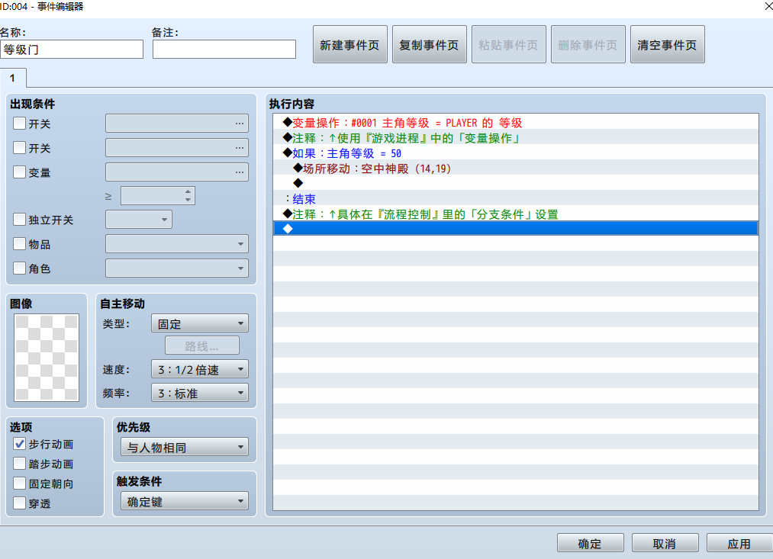Click the 名称 field containing 等级门
The height and width of the screenshot is (559, 773).
72,50
